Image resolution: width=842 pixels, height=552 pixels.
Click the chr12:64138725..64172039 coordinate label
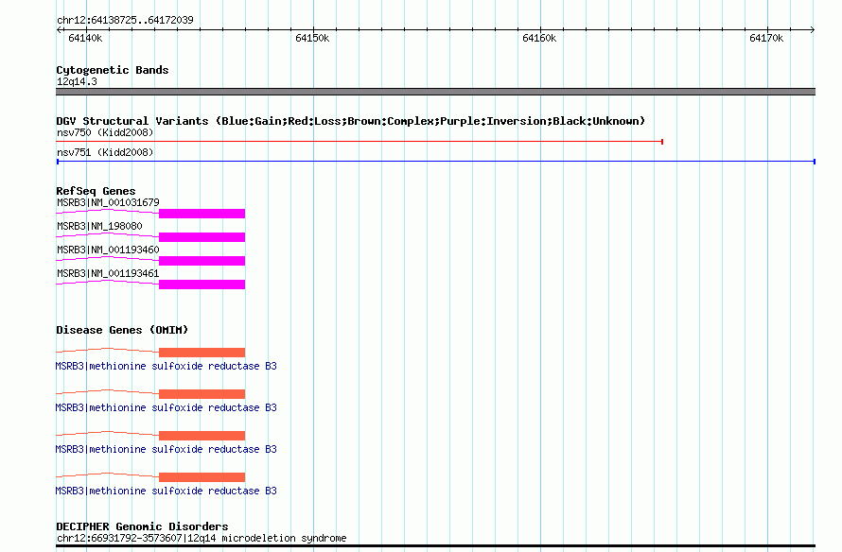point(125,20)
